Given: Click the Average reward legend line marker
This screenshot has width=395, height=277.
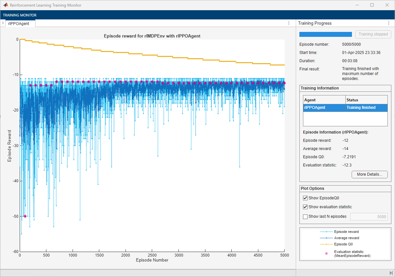Looking at the screenshot, I should (326, 238).
